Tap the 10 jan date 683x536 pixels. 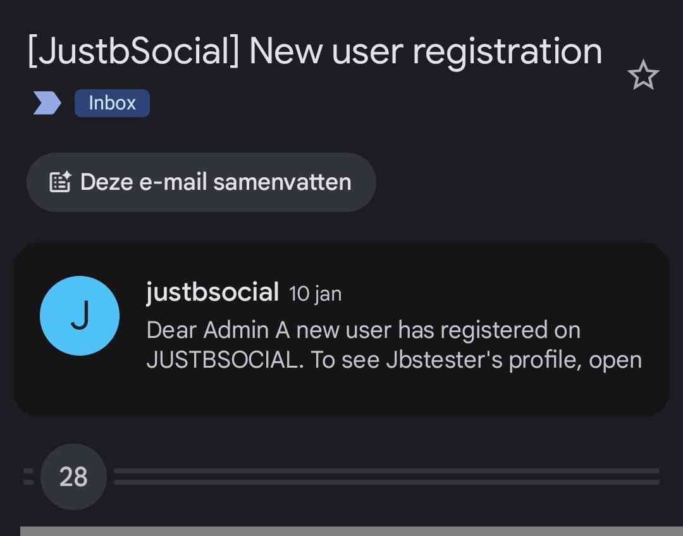(x=315, y=294)
